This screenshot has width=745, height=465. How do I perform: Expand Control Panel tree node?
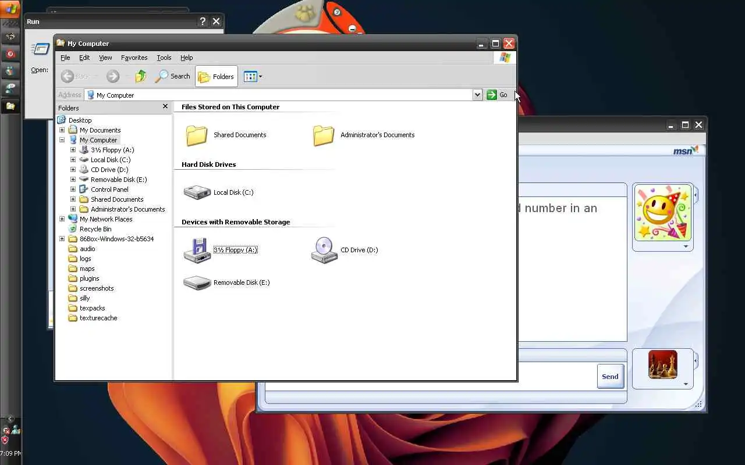pyautogui.click(x=73, y=189)
